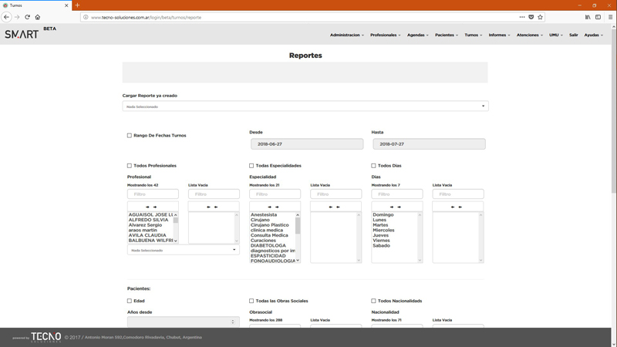Focus the Profesional available-list Filtro box
Screen dimensions: 617x347
[153, 194]
